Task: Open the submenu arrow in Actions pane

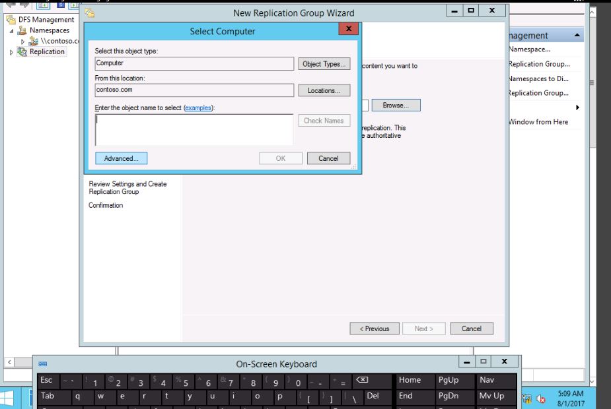Action: [578, 108]
